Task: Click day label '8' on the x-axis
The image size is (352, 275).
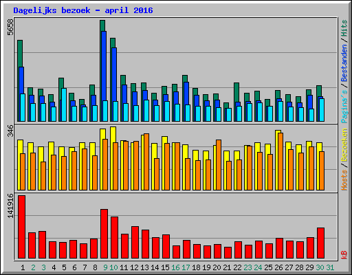Action: 95,267
